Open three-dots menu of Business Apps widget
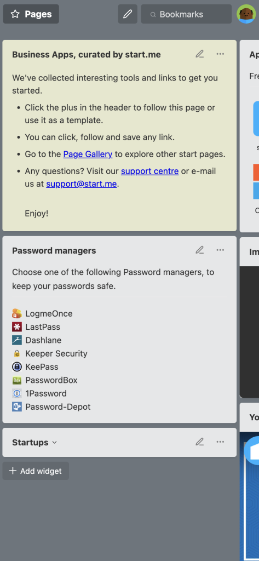This screenshot has width=259, height=561. pyautogui.click(x=220, y=54)
